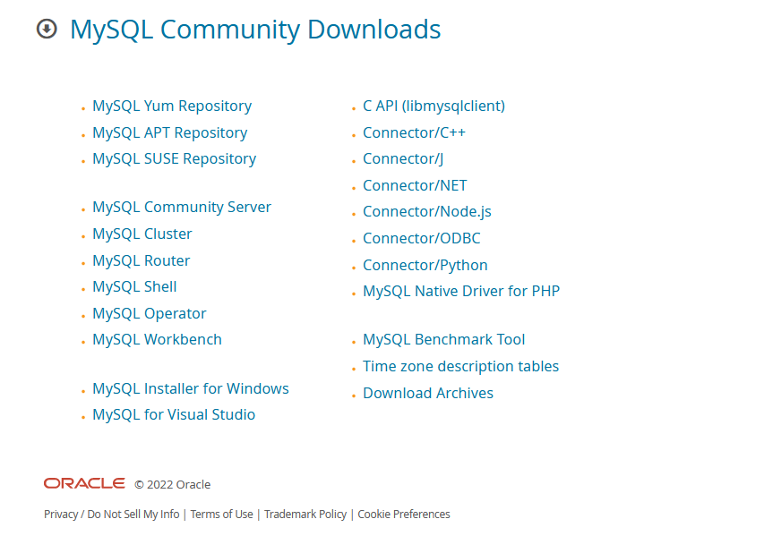This screenshot has width=764, height=553.
Task: Open Connector/NET link
Action: point(415,185)
